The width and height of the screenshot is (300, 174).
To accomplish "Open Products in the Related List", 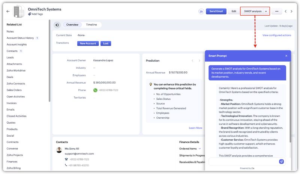I will coord(12,129).
